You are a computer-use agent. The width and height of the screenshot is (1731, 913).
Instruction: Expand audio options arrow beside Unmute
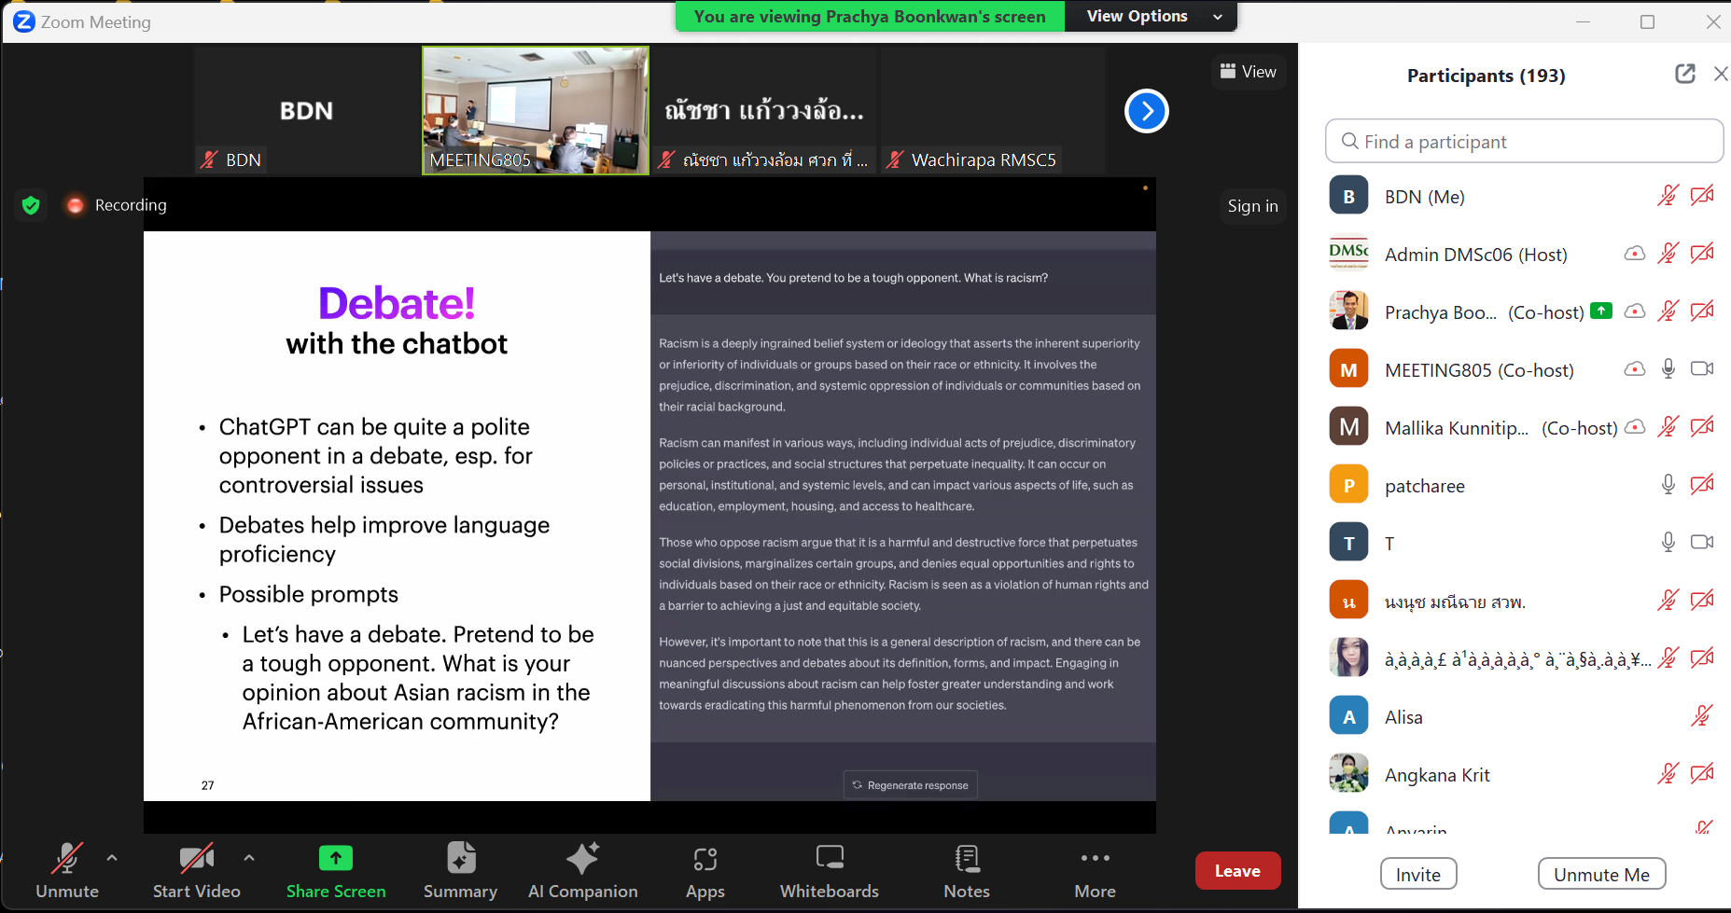pos(112,857)
